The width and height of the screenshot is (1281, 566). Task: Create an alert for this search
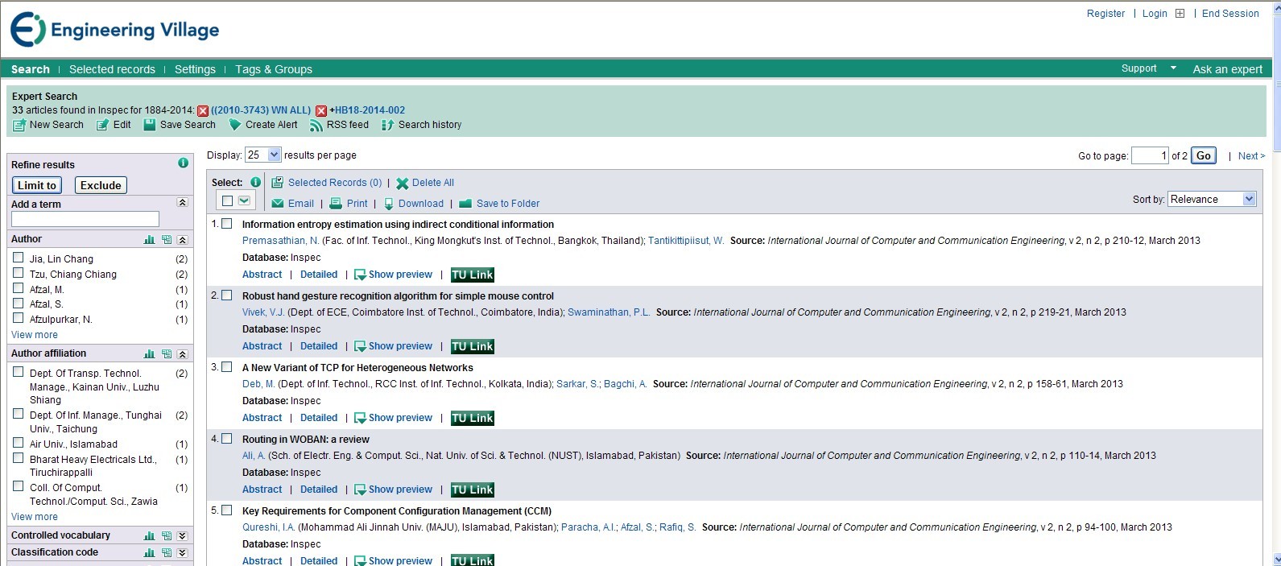263,125
